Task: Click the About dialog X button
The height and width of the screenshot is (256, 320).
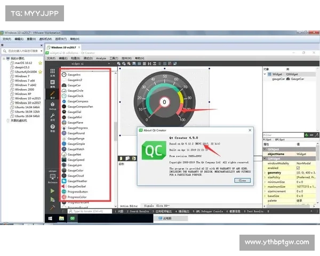Action: (x=250, y=130)
